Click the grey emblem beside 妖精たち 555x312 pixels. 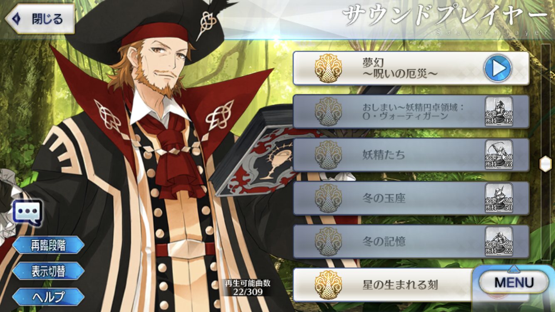click(x=328, y=155)
